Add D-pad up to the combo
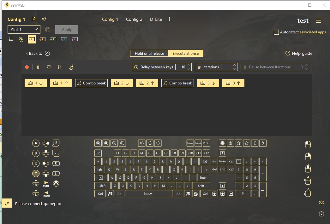 click(46, 153)
